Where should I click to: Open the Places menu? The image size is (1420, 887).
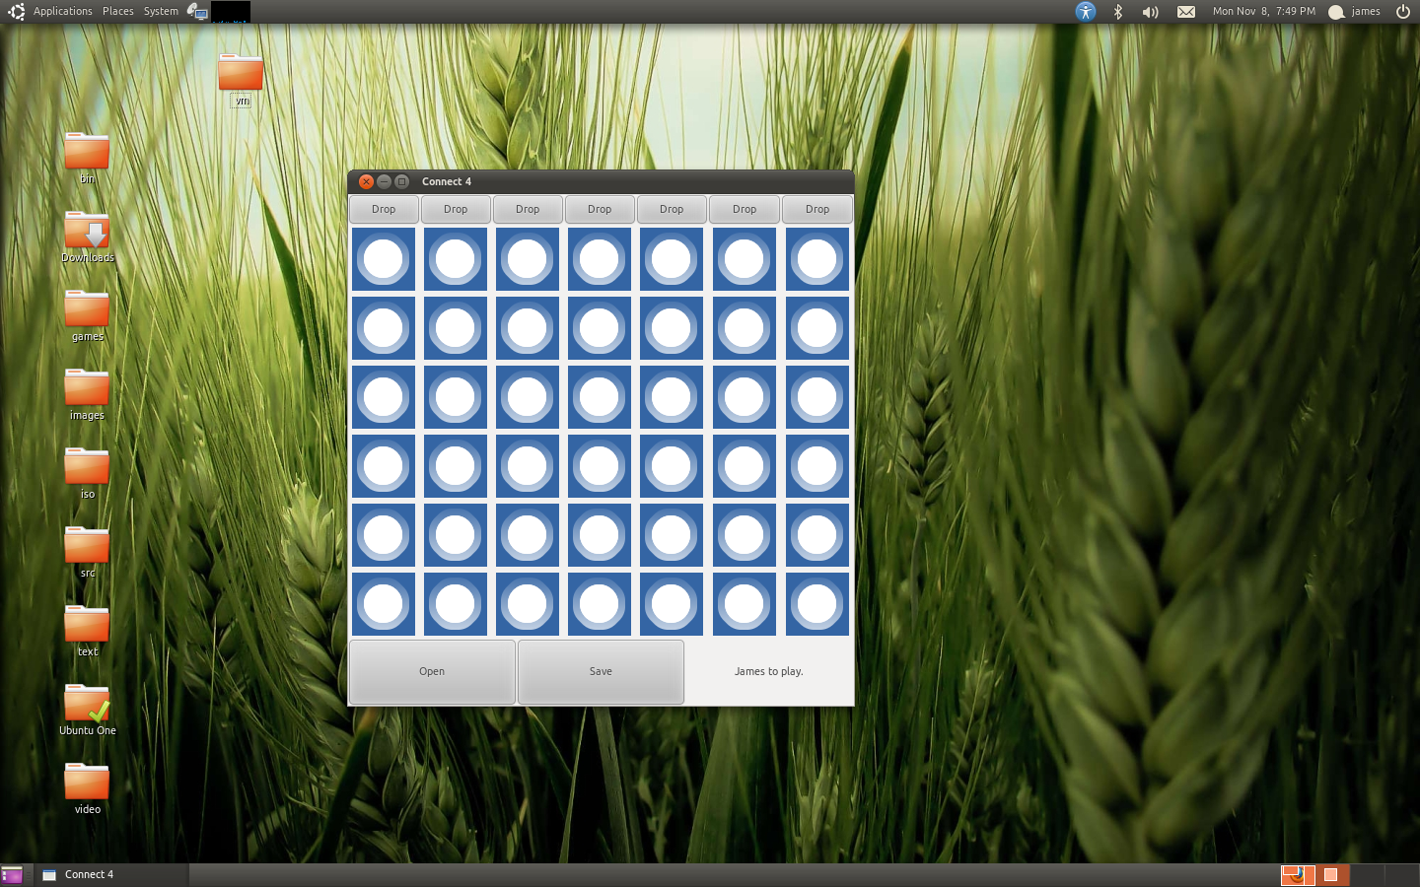pos(117,12)
